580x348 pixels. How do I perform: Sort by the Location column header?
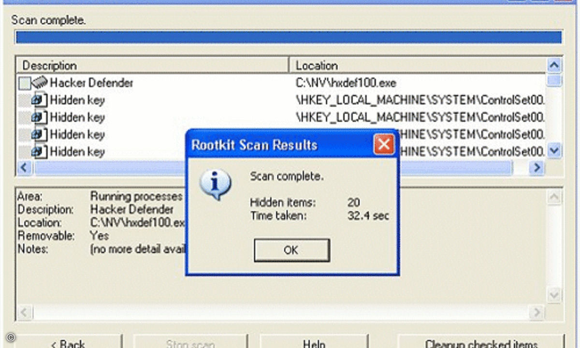pyautogui.click(x=418, y=65)
